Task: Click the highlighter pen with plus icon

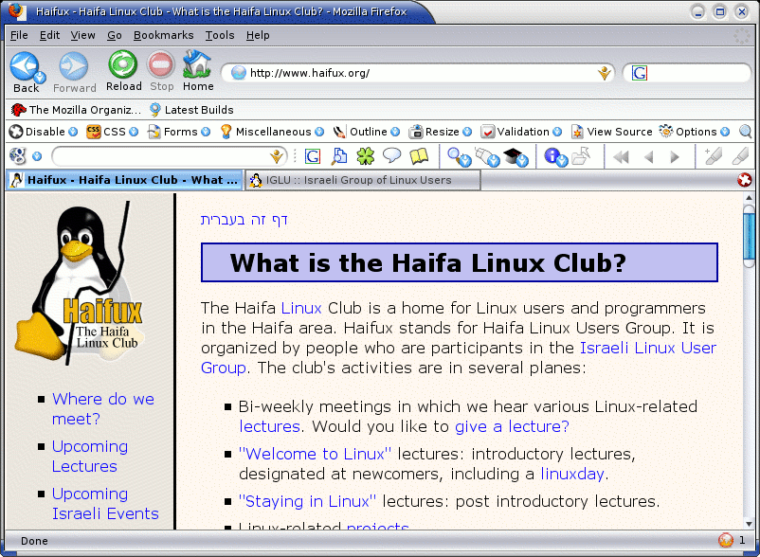Action: 713,156
